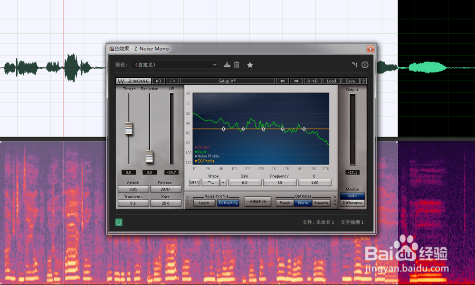Select EQ band marker 3
Image resolution: width=475 pixels, height=285 pixels.
[263, 129]
